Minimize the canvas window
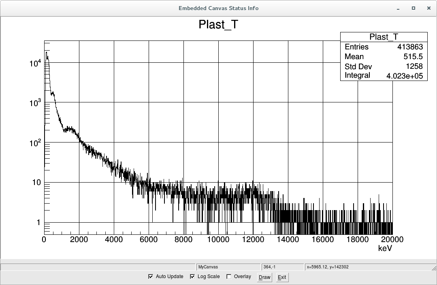The image size is (437, 285). click(399, 8)
